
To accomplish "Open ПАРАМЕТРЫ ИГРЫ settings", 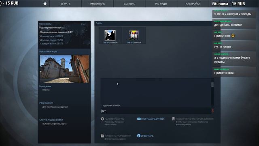I will click(x=114, y=119).
